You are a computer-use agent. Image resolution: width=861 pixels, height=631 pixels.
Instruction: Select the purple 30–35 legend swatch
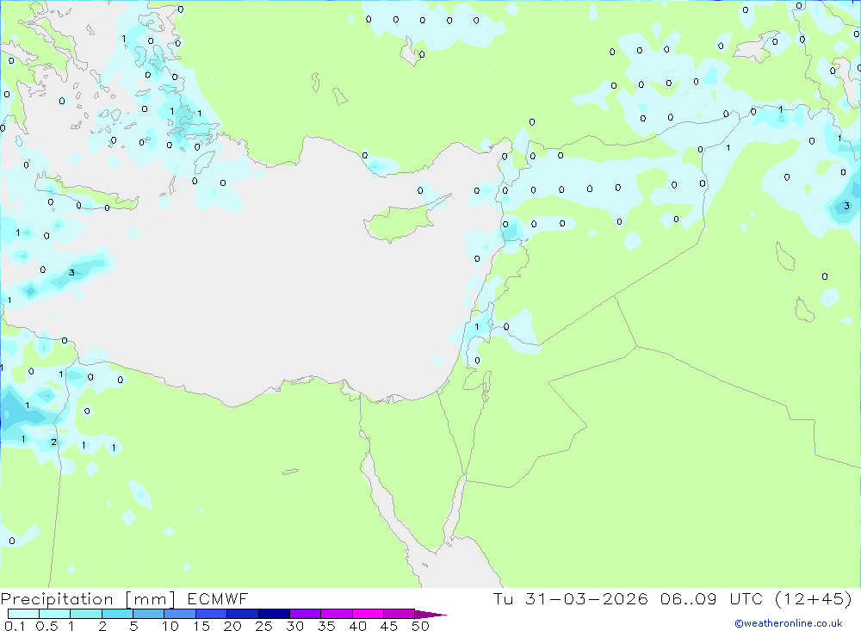(305, 614)
